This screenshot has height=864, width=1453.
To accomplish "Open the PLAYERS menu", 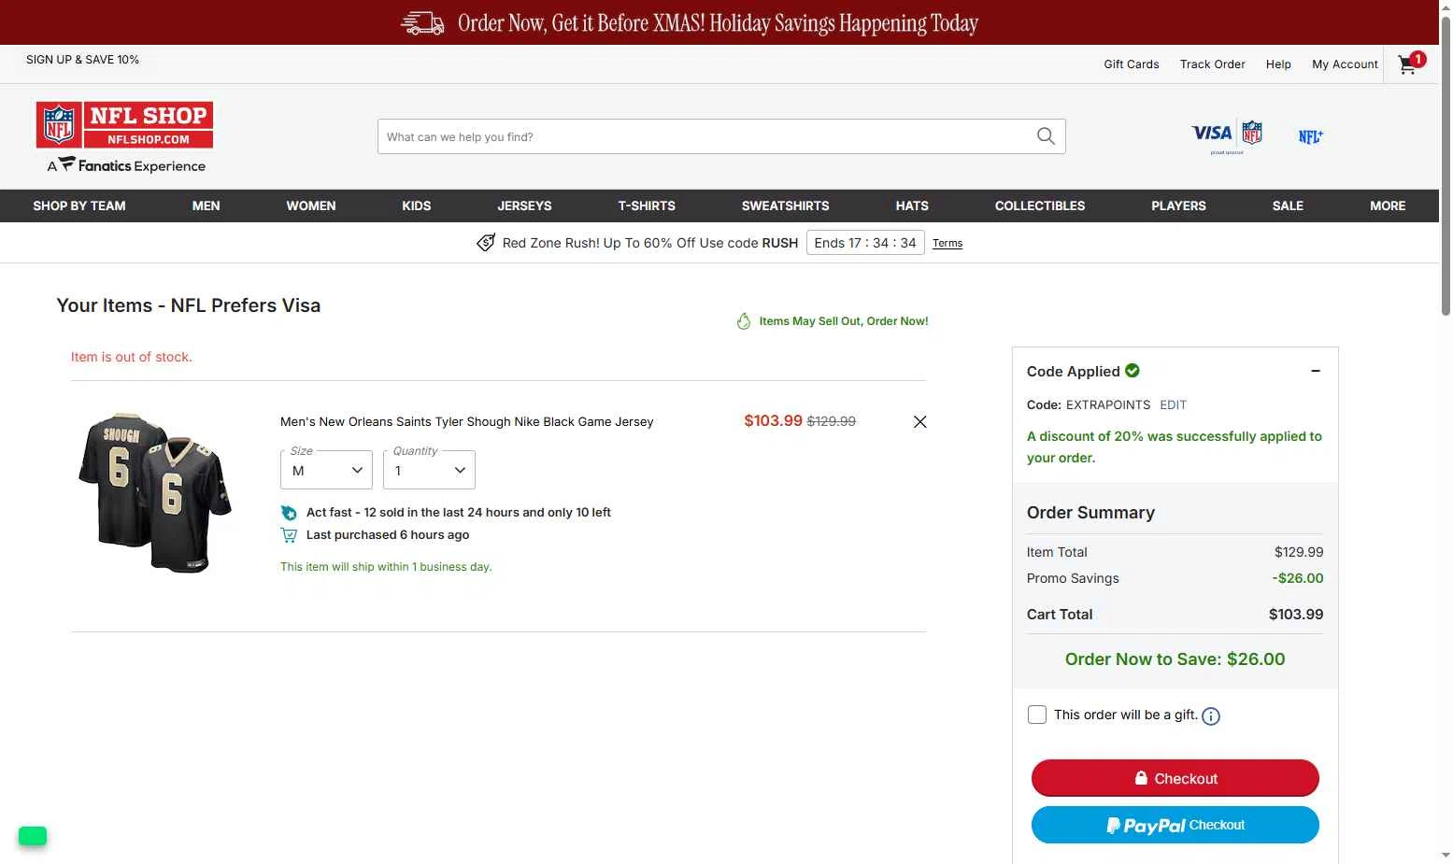I will coord(1178,205).
